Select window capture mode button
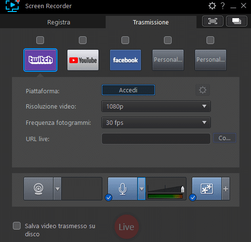 click(237, 21)
